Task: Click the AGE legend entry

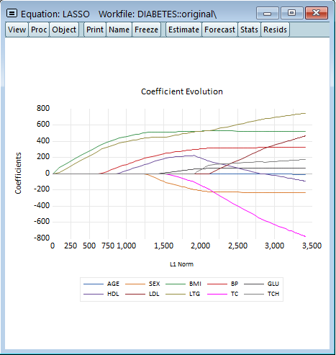Action: (x=113, y=284)
